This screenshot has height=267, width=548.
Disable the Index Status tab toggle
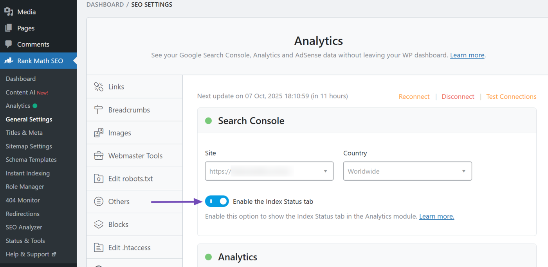point(217,201)
